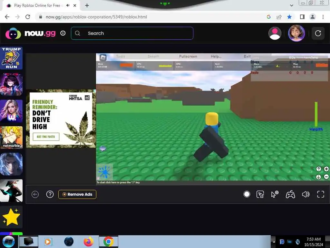330x248 pixels.
Task: Select the blue paint splat tool
Action: coord(104,172)
